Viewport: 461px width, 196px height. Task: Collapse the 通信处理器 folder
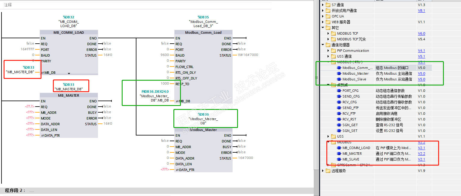click(323, 45)
